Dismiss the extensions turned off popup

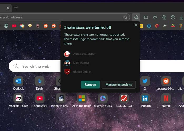point(136,25)
